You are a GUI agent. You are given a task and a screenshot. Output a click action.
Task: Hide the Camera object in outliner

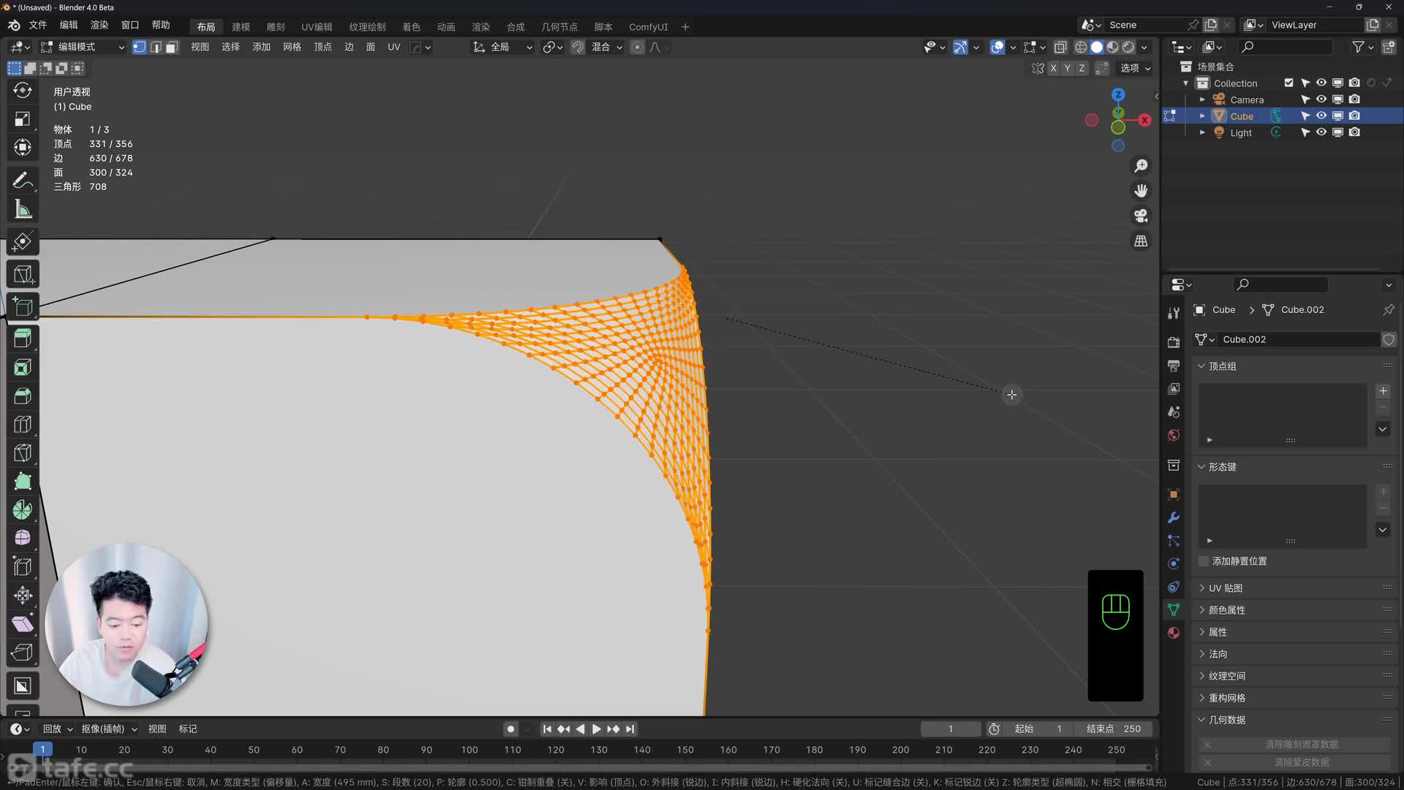point(1321,99)
